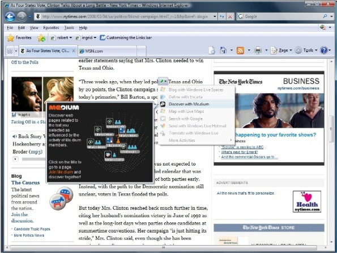Choose Blog with Windows Live Spaces

pos(196,90)
